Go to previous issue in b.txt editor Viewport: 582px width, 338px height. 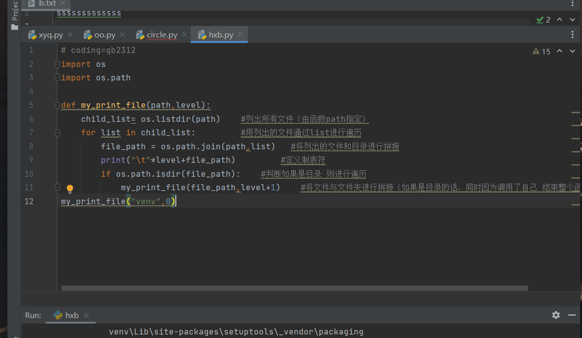[560, 19]
